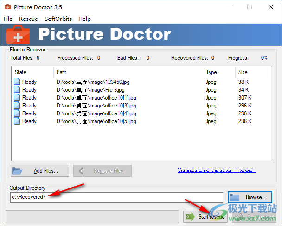Image resolution: width=282 pixels, height=226 pixels.
Task: Minimize the Picture Doctor window
Action: (x=229, y=7)
